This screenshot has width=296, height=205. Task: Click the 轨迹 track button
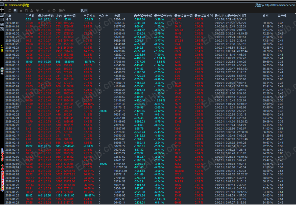click(x=84, y=11)
